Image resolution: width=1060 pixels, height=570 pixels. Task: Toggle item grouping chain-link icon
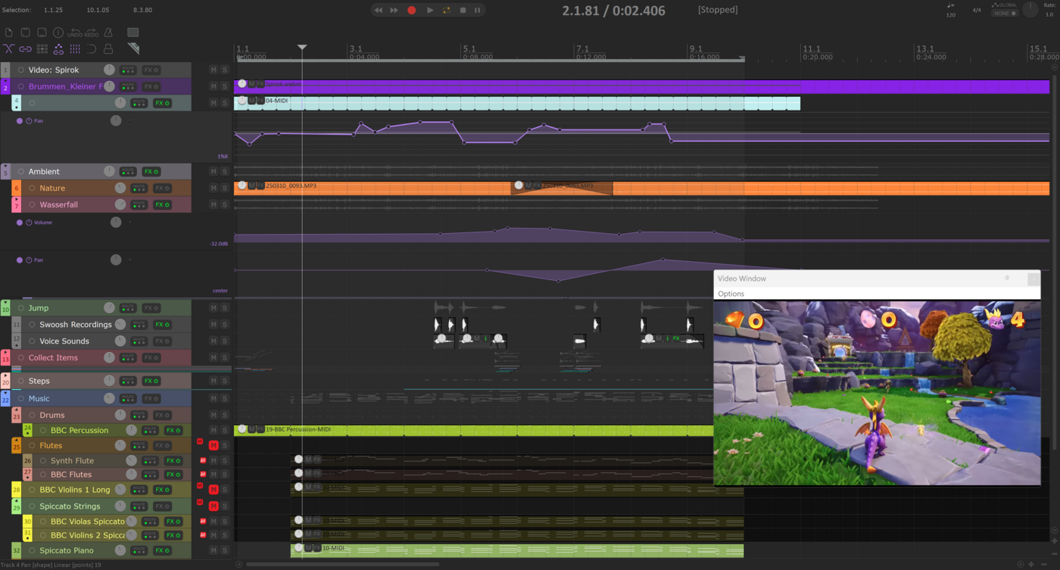(x=25, y=49)
